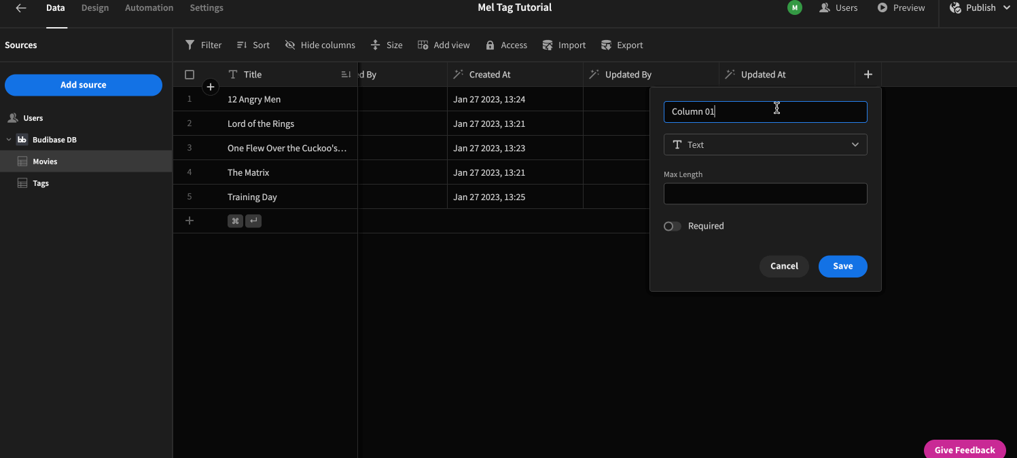Click inside the Max Length input field
Viewport: 1017px width, 458px height.
click(765, 193)
